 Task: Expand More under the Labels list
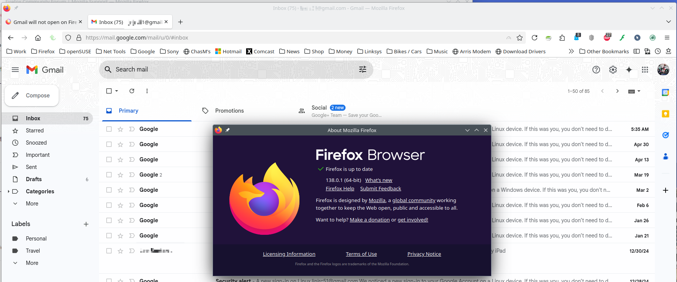pyautogui.click(x=32, y=263)
